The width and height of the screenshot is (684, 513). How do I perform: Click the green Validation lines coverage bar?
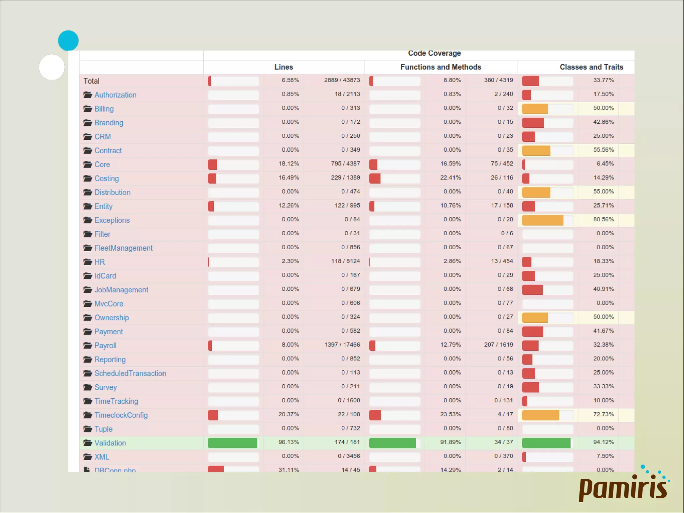[x=232, y=443]
